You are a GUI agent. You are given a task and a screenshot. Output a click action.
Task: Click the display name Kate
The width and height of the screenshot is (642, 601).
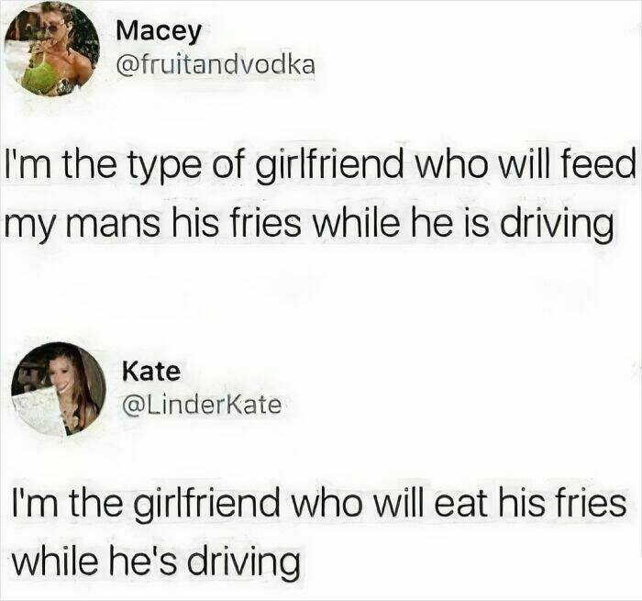coord(151,371)
